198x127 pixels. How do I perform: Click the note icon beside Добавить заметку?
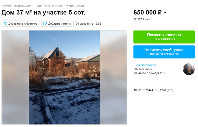(x=45, y=24)
